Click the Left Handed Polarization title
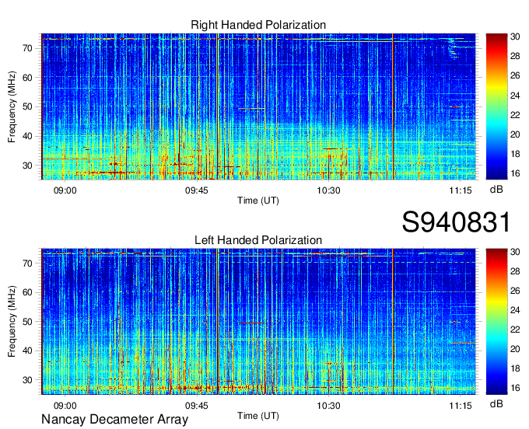The image size is (529, 429). 258,240
